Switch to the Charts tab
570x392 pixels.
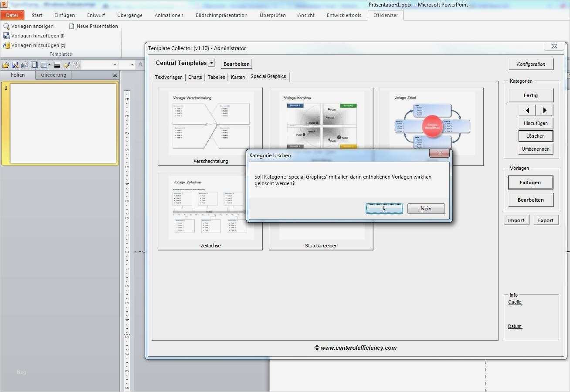tap(195, 77)
